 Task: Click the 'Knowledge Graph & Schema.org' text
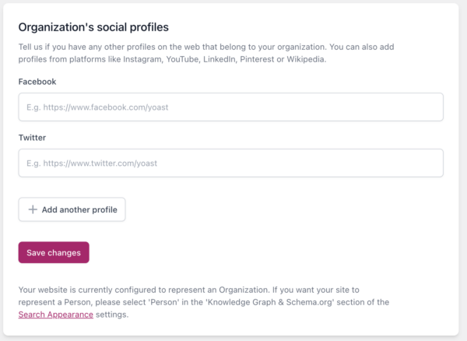coord(270,302)
